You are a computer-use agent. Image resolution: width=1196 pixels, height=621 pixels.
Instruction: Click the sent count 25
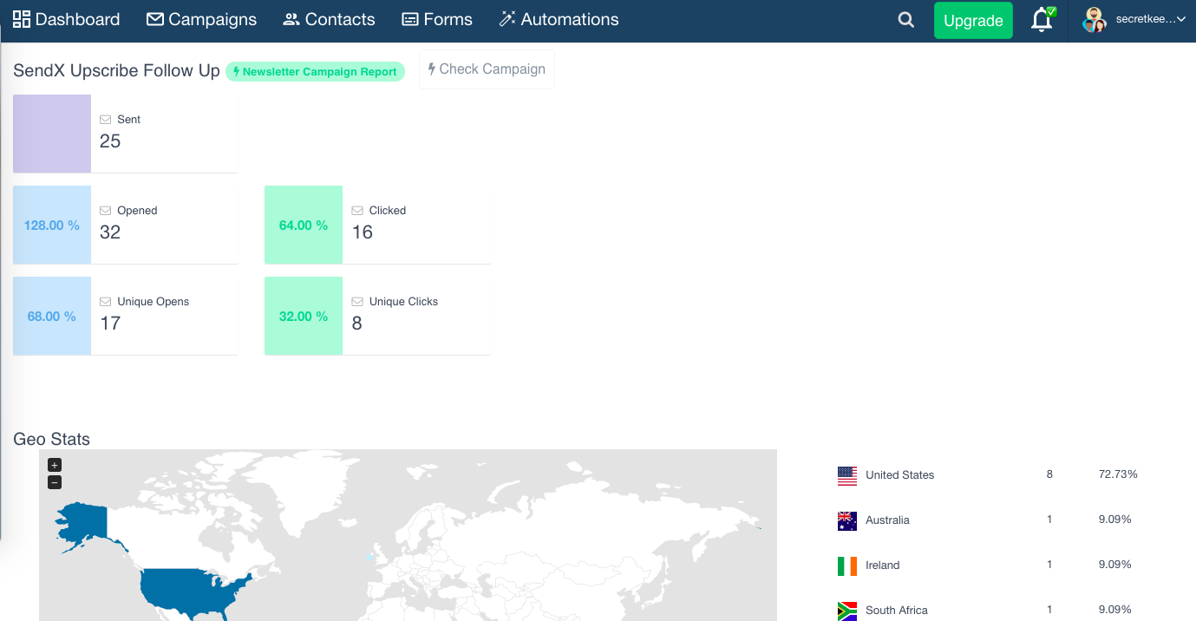pyautogui.click(x=110, y=141)
